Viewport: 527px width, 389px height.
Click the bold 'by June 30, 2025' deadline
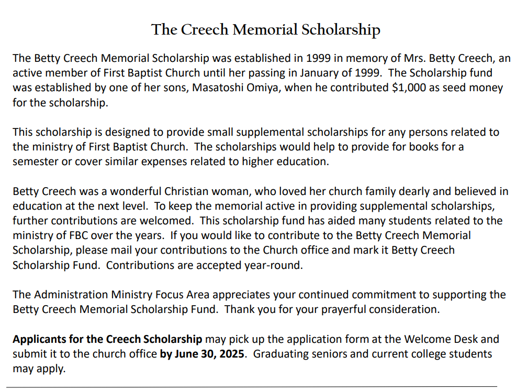202,354
